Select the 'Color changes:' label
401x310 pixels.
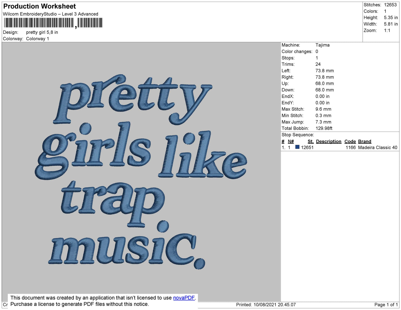pyautogui.click(x=297, y=51)
